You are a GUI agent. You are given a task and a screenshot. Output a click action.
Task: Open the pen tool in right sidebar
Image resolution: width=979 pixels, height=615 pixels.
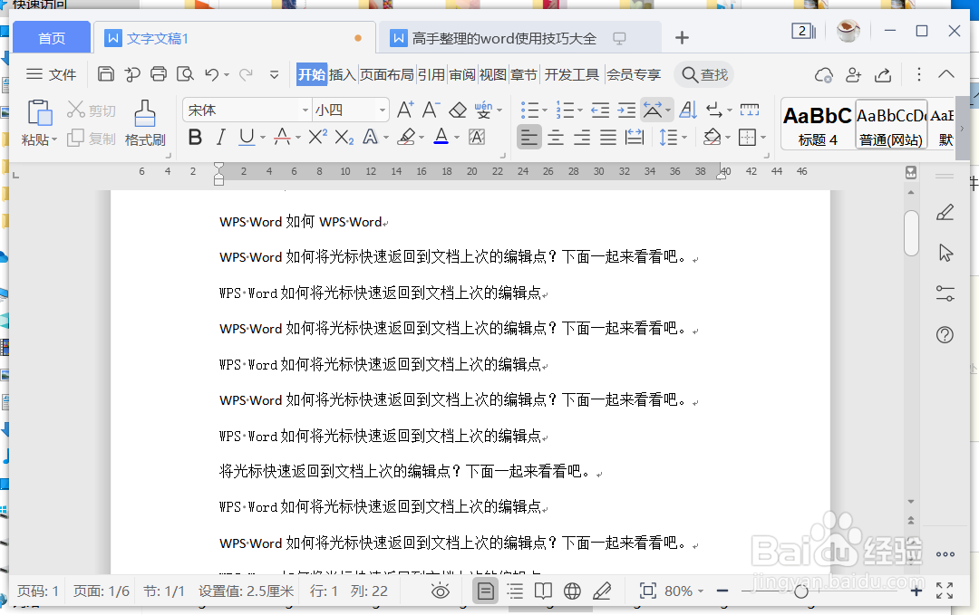[945, 213]
